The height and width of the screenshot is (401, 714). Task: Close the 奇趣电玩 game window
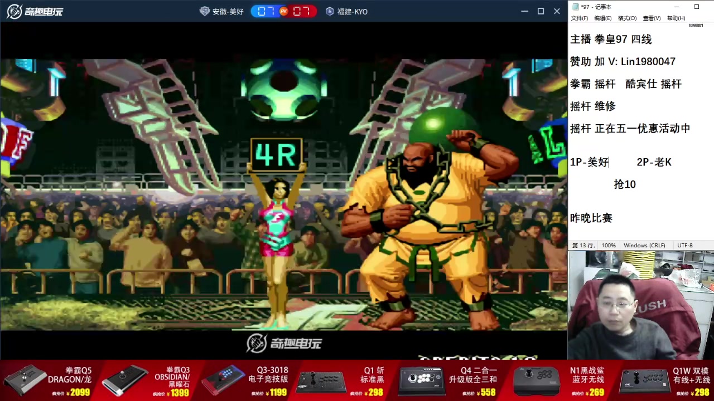point(557,11)
